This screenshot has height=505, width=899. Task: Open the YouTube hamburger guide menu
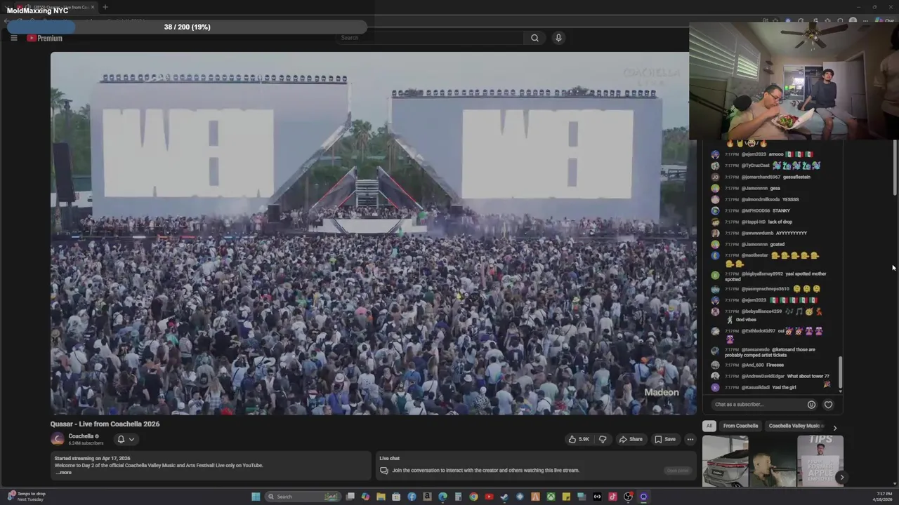coord(13,38)
